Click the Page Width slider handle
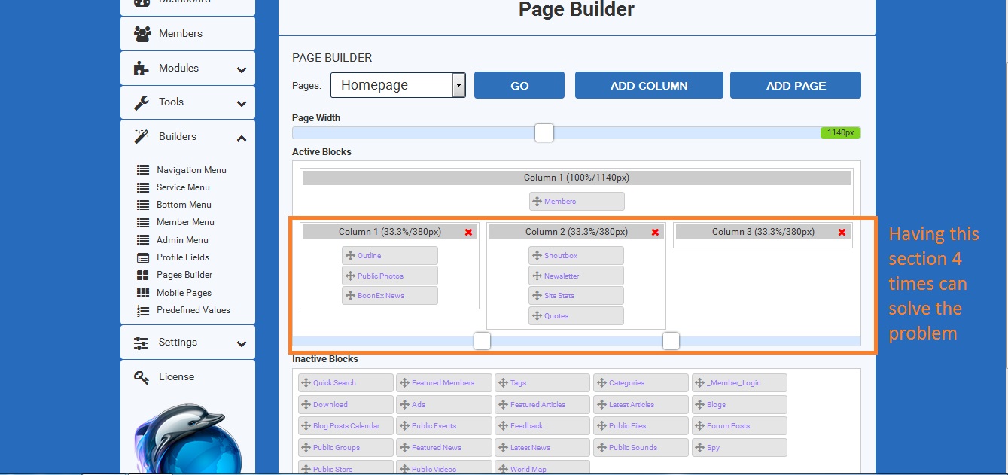This screenshot has width=1008, height=475. [x=544, y=133]
